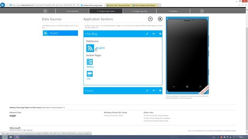
Task: Delete the Links section with X icon
Action: coord(160,91)
